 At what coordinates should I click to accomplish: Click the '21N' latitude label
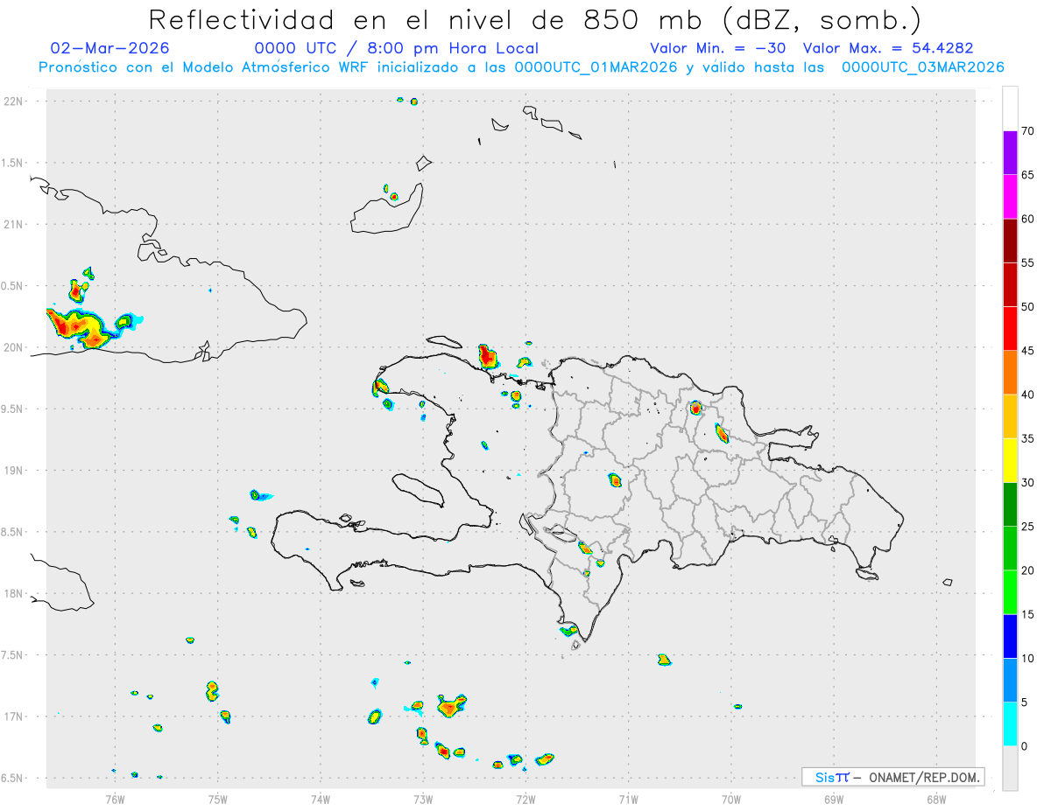tap(14, 224)
